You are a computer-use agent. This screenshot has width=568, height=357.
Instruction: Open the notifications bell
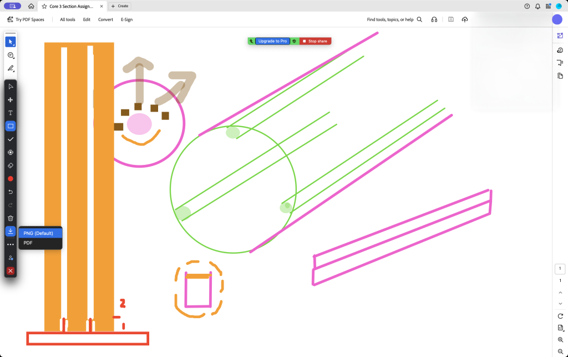point(537,6)
